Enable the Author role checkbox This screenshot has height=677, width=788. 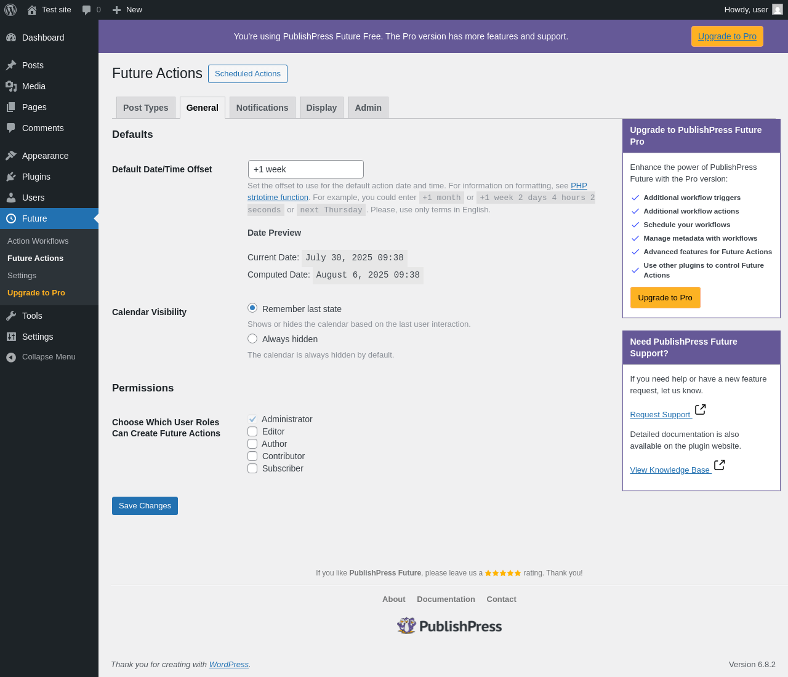(x=252, y=444)
